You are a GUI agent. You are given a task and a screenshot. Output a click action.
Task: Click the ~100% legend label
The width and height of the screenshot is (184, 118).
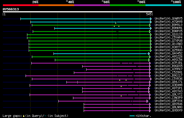(176, 2)
